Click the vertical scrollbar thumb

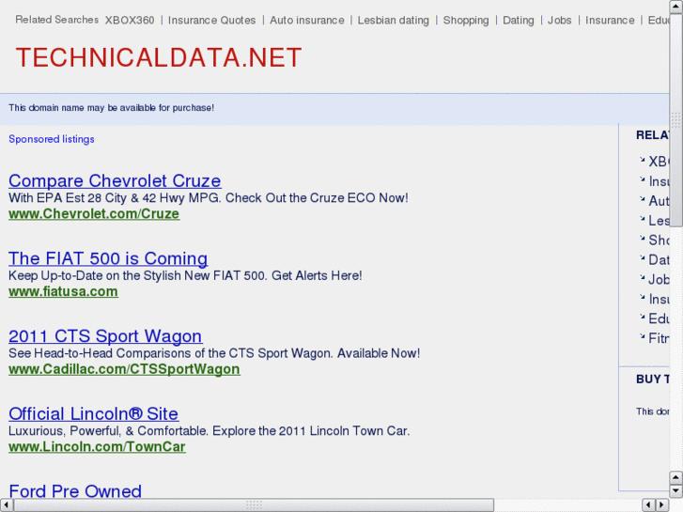coord(676,120)
